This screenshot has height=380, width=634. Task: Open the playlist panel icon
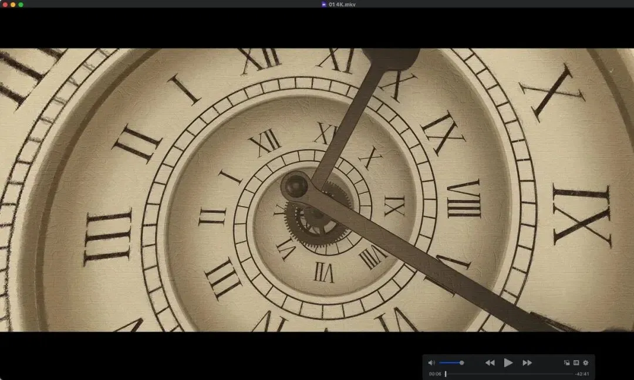[x=576, y=362]
